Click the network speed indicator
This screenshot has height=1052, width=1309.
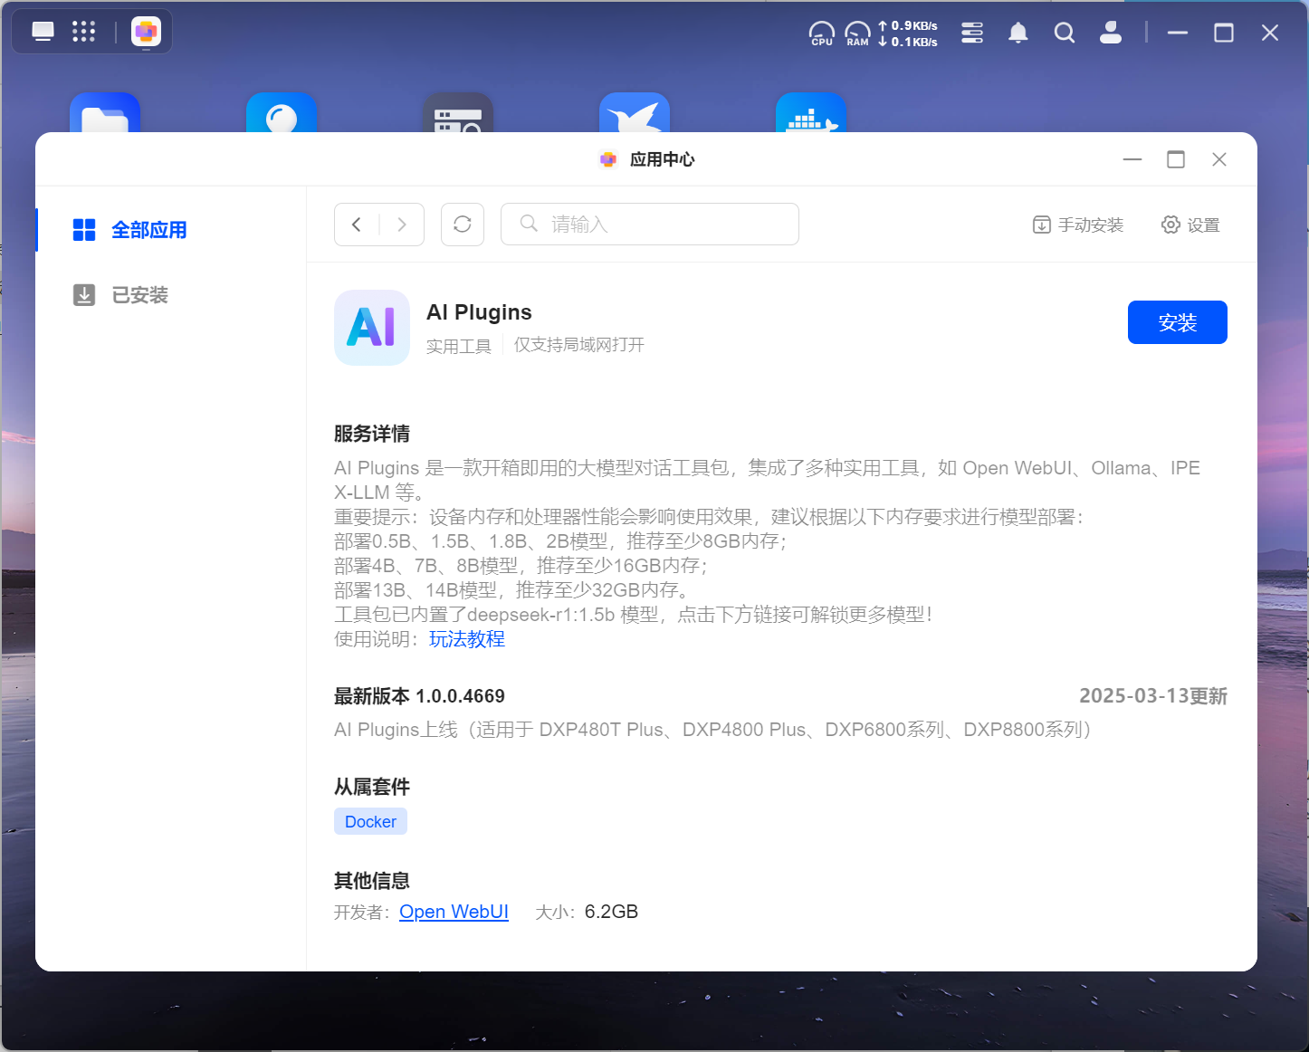click(x=908, y=33)
